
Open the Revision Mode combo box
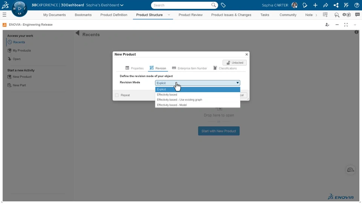pos(197,83)
